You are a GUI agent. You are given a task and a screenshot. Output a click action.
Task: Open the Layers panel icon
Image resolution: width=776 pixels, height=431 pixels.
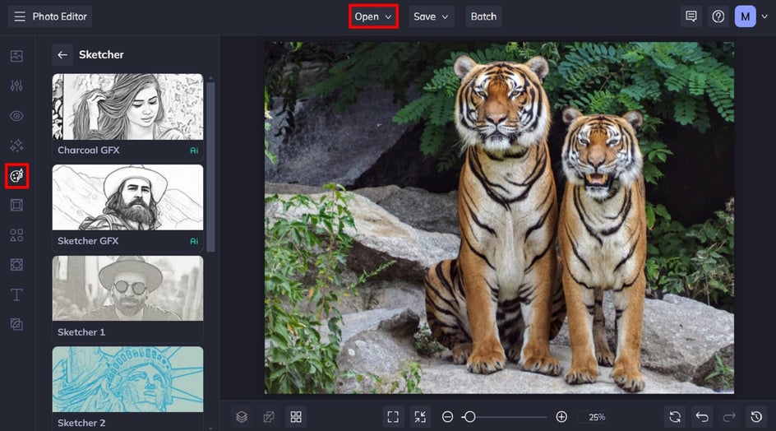click(242, 417)
